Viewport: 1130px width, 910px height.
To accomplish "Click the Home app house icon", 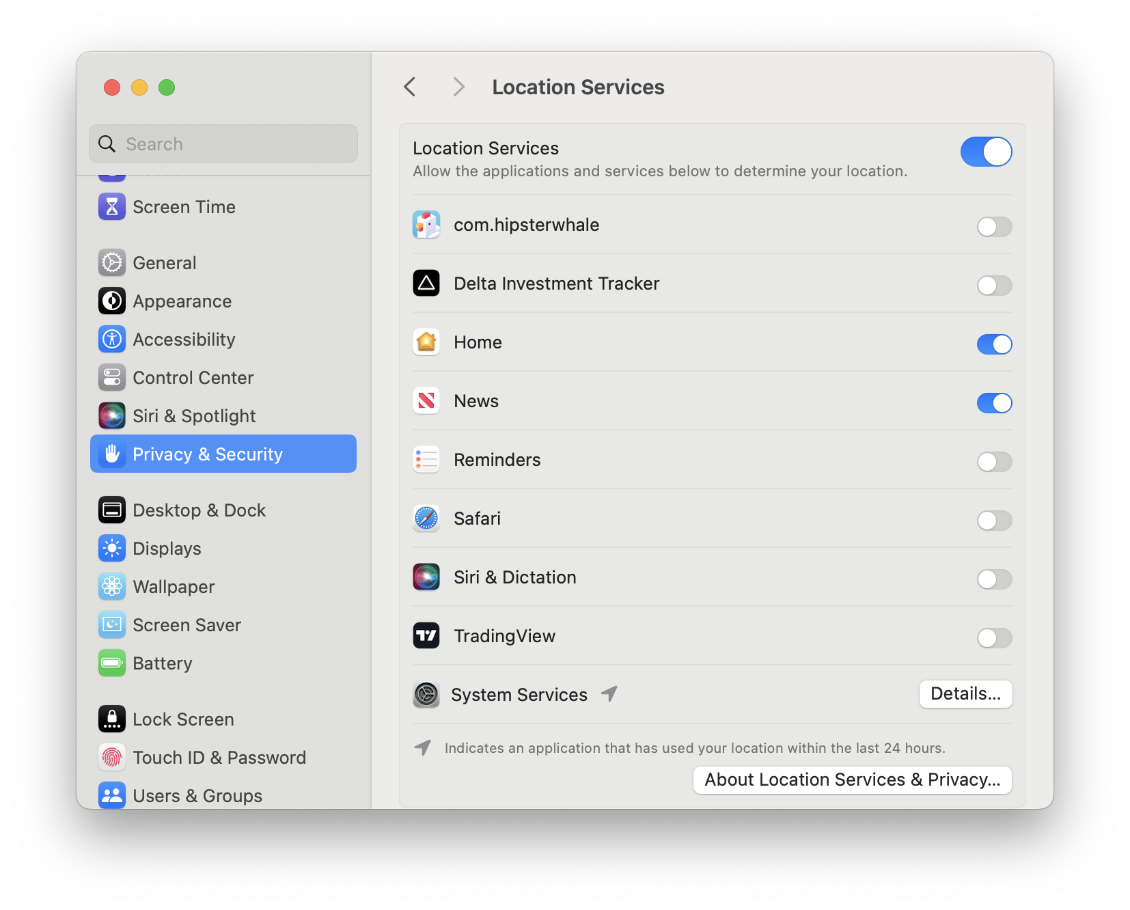I will [426, 342].
